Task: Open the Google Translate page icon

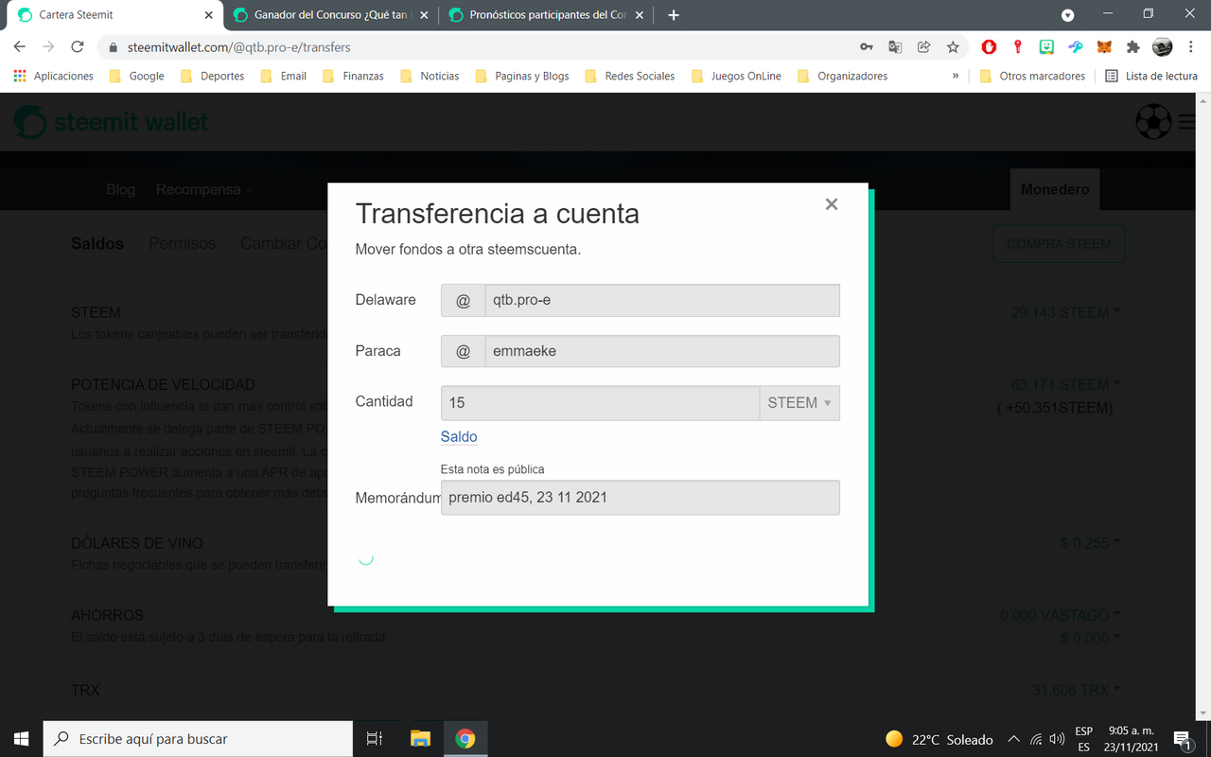Action: (x=895, y=46)
